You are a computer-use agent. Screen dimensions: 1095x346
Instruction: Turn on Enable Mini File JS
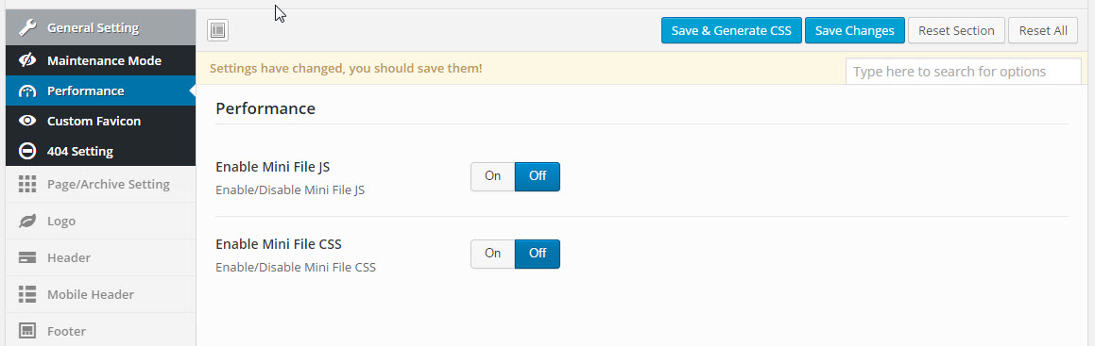[x=493, y=176]
